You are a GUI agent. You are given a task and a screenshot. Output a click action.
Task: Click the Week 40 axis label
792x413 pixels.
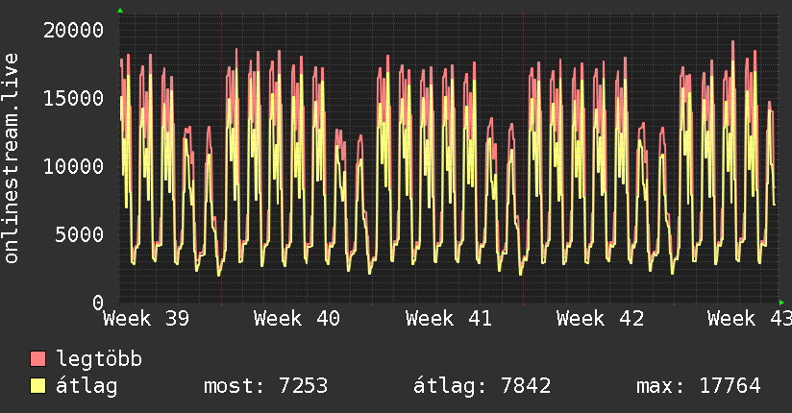[297, 319]
